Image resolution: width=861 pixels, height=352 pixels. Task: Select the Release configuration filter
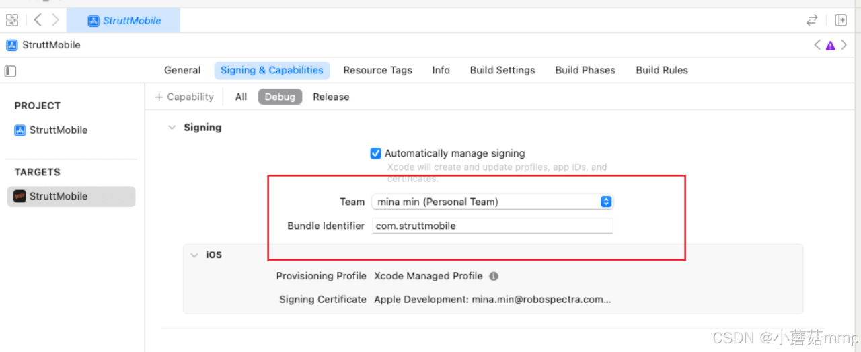coord(331,97)
